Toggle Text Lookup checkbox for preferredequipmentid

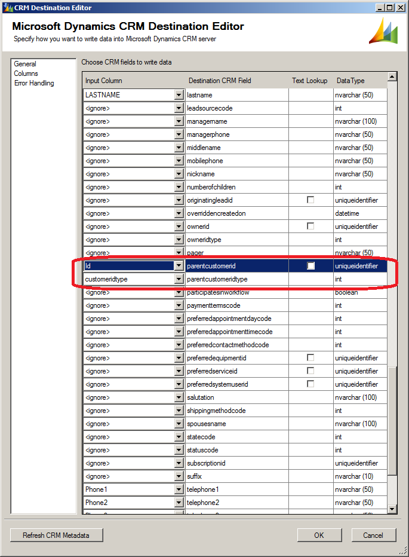pyautogui.click(x=310, y=358)
